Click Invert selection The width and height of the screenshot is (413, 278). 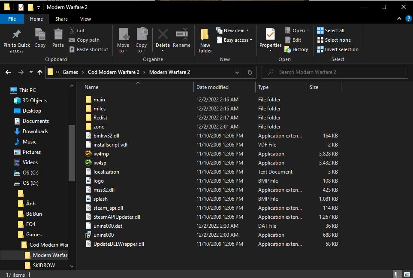[x=338, y=49]
